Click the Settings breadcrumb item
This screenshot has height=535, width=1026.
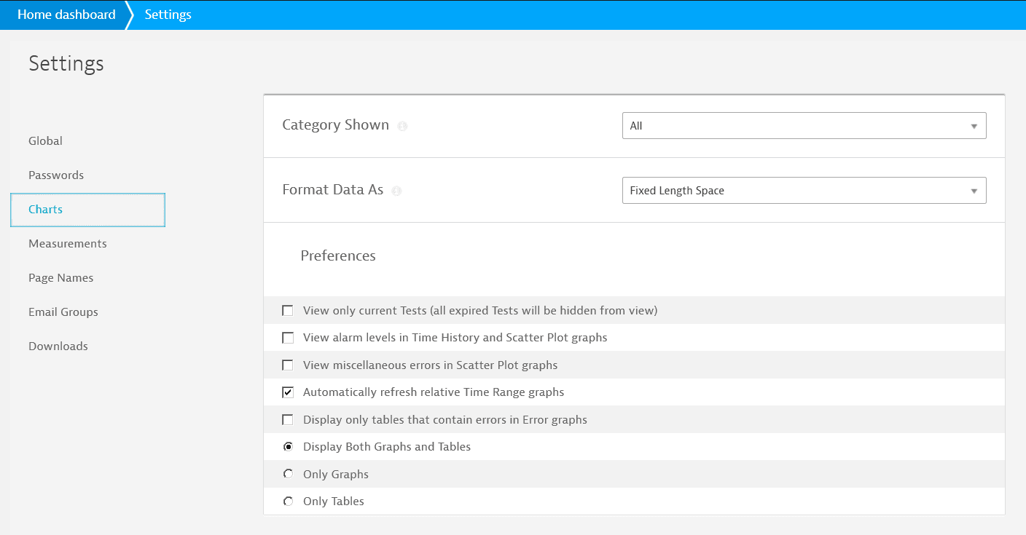[168, 15]
